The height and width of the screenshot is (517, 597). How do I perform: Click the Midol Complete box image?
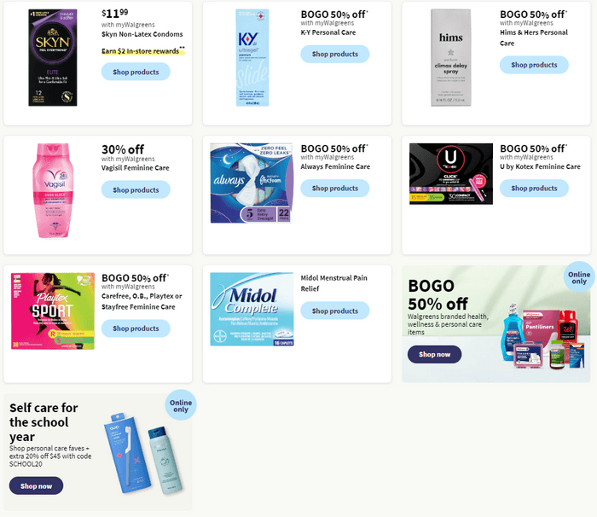point(252,309)
